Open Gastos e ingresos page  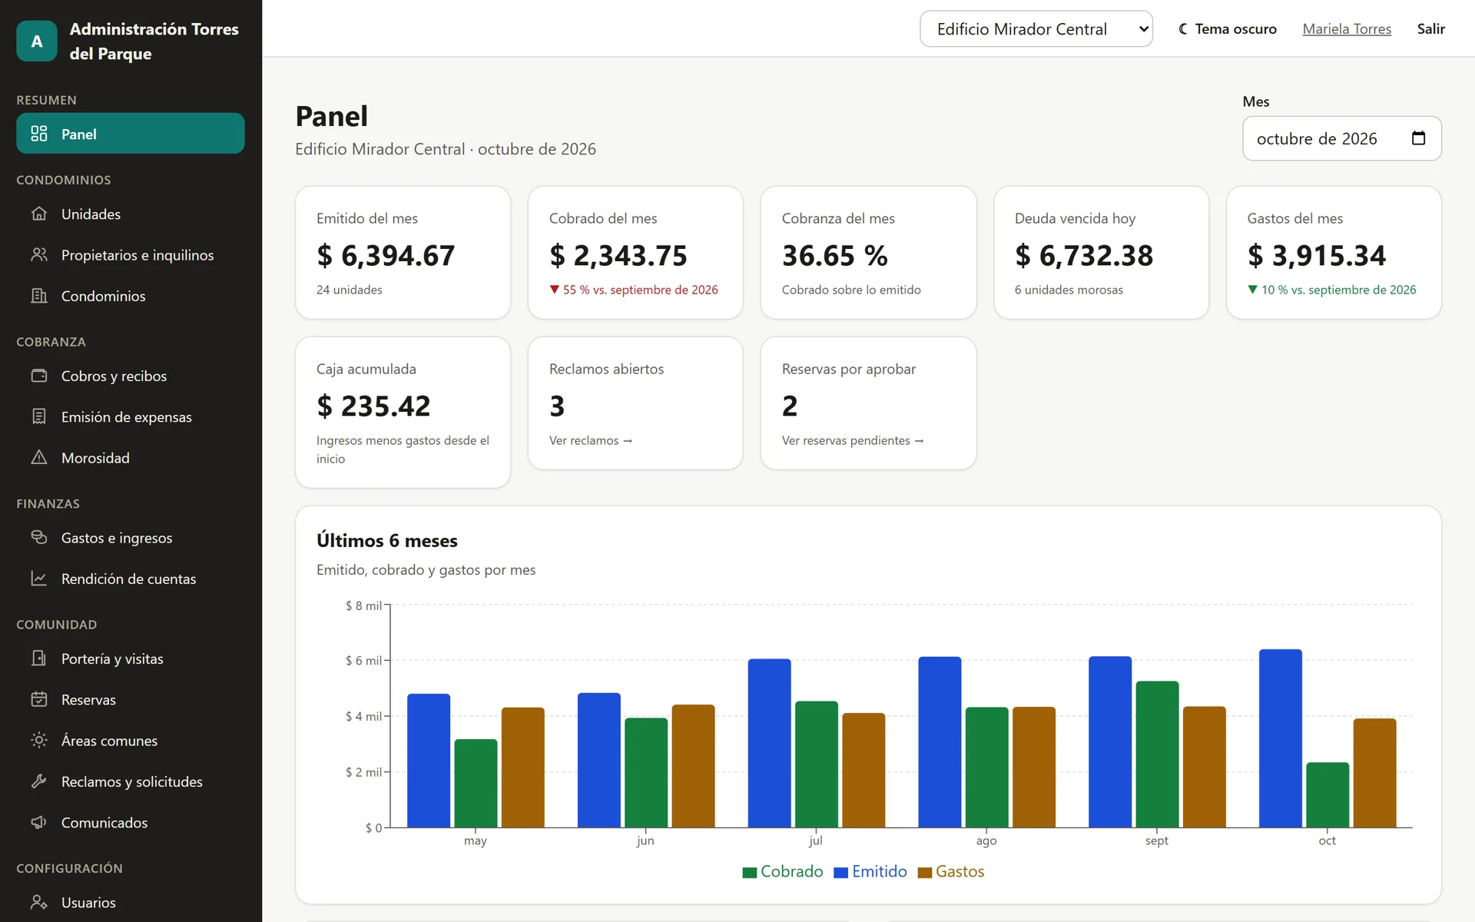[x=131, y=537]
